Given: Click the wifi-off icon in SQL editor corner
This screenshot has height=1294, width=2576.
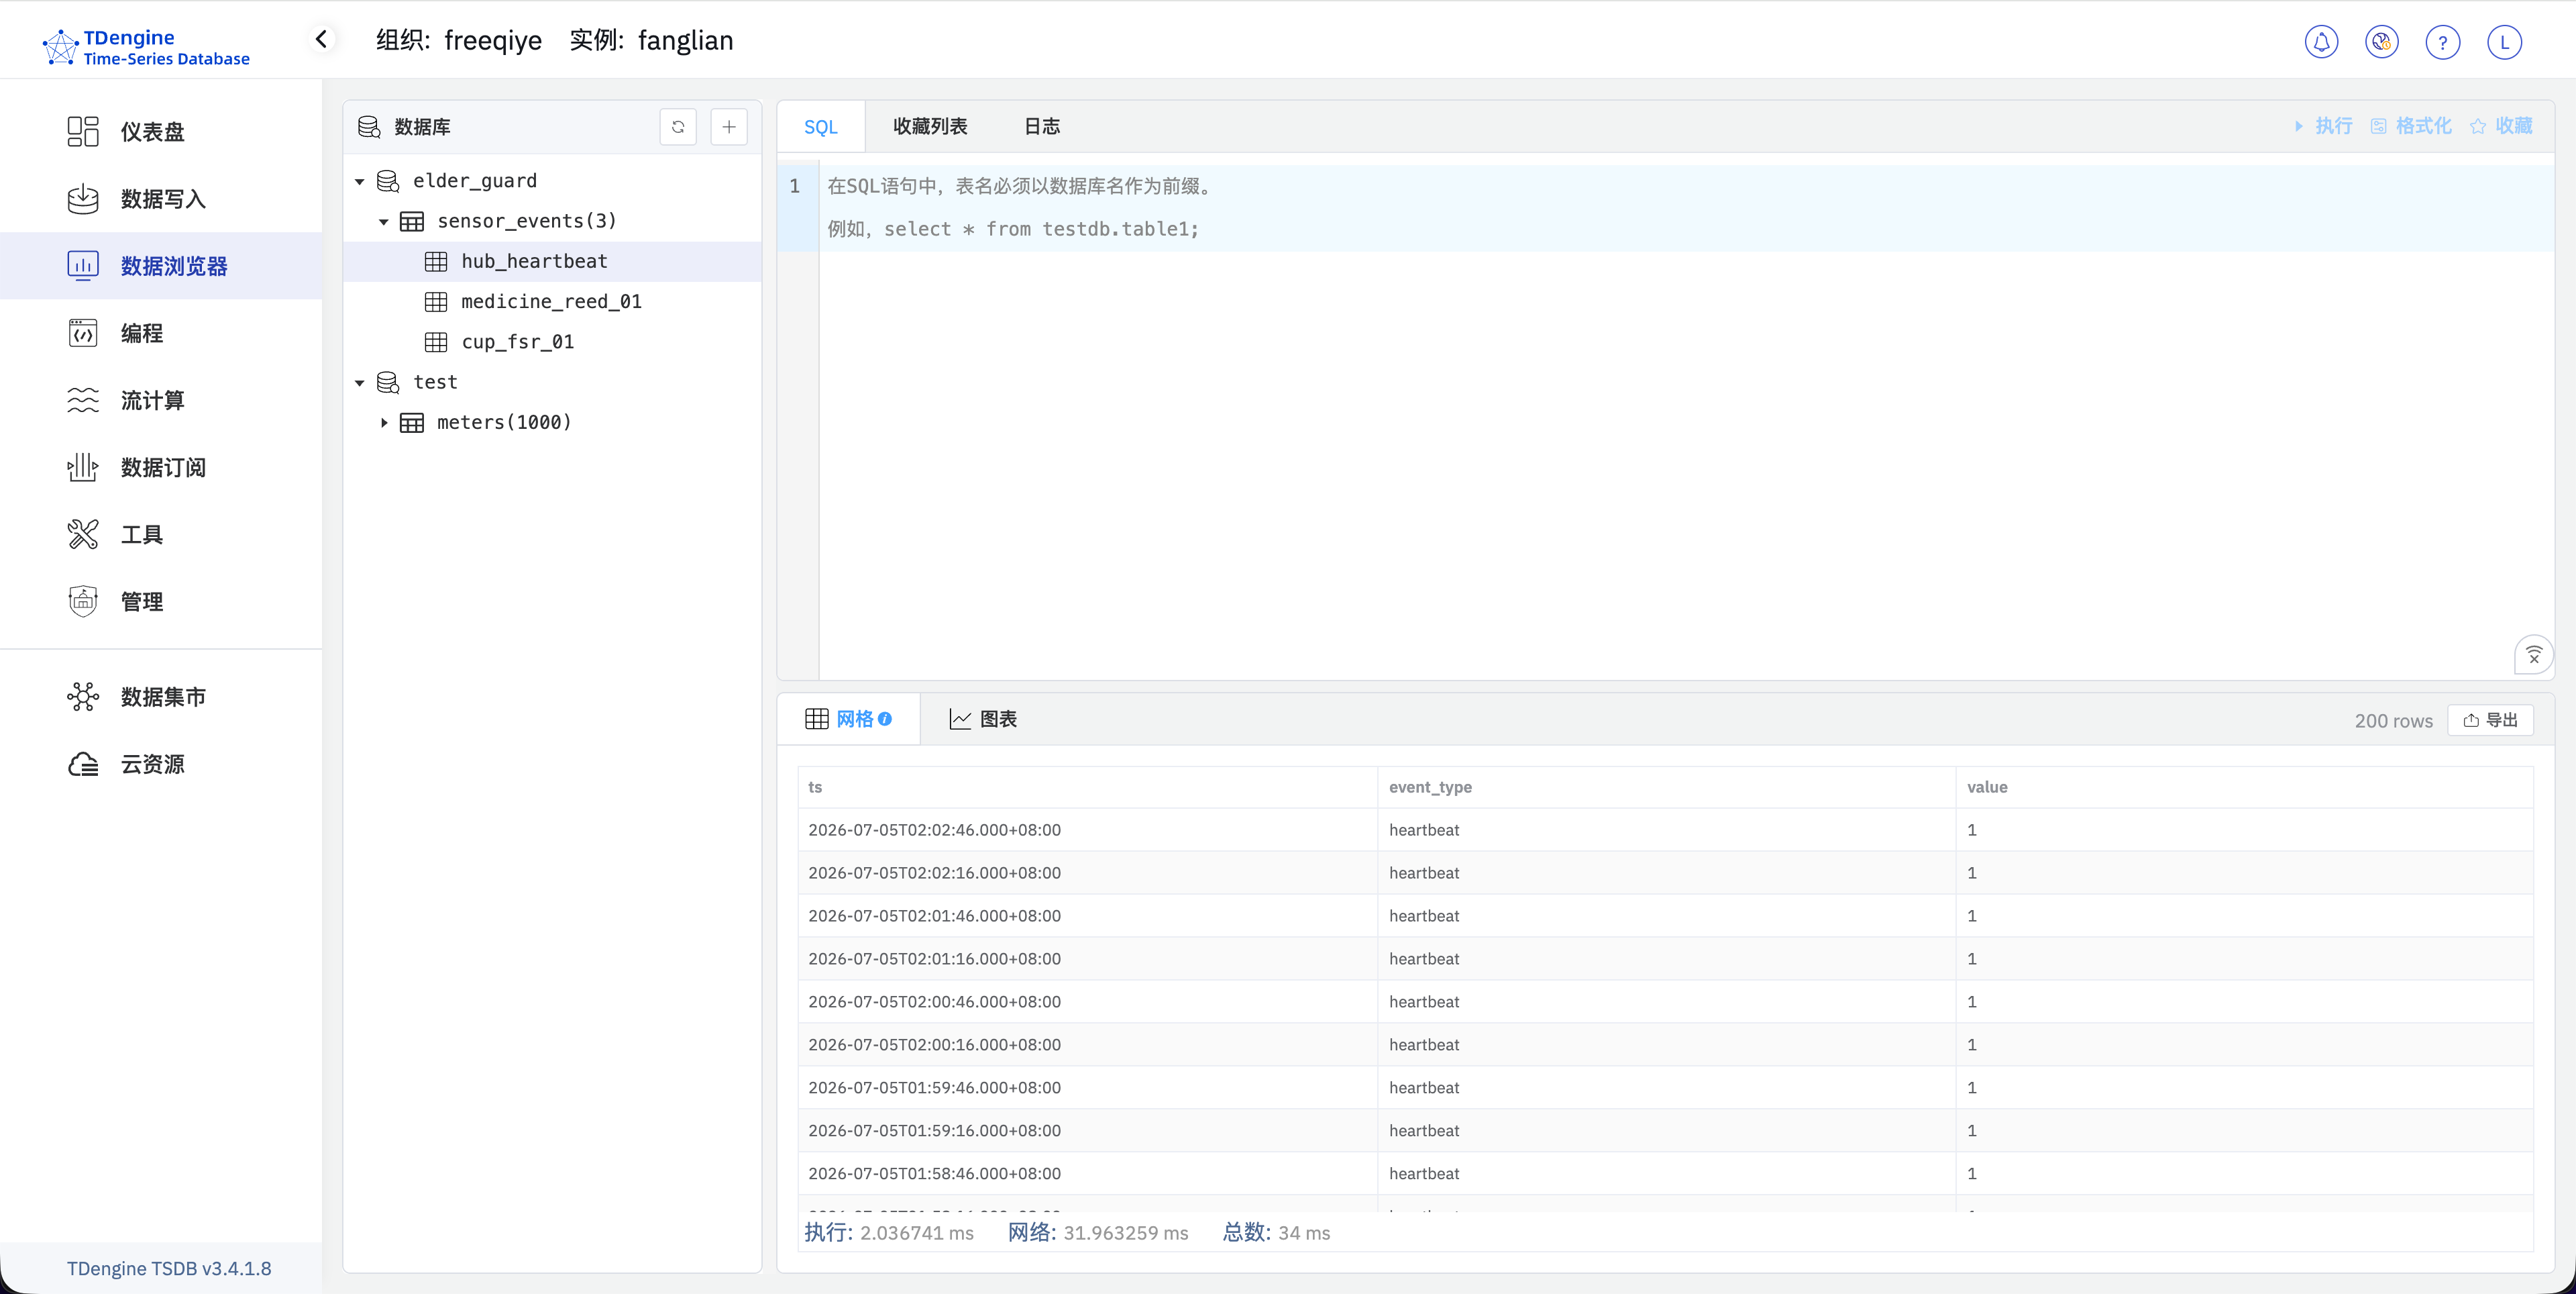Looking at the screenshot, I should coord(2534,656).
